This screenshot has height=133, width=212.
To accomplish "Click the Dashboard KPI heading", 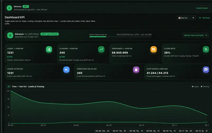I will (x=15, y=17).
